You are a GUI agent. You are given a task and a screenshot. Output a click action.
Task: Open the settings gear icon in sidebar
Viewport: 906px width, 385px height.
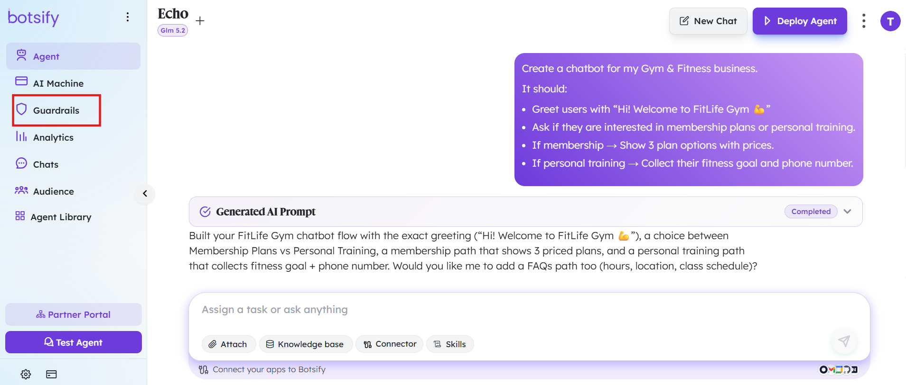coord(26,374)
